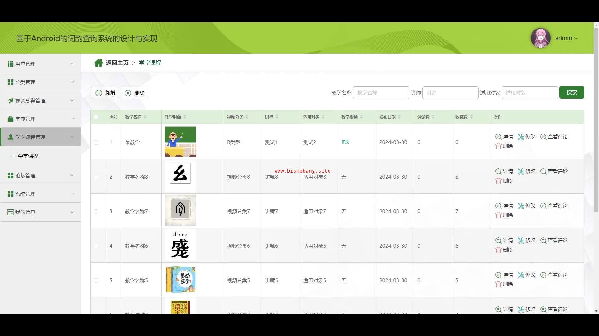Screen dimensions: 599x336
Task: Check the checkbox for row 1 某教学
Action: coord(96,142)
